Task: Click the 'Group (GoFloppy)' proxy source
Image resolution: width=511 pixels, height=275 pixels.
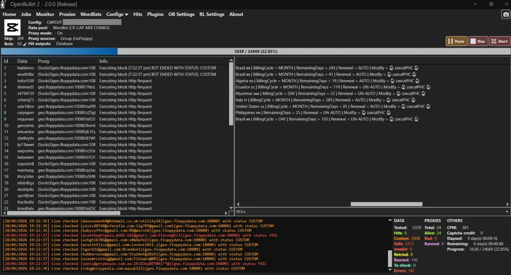Action: [76, 38]
